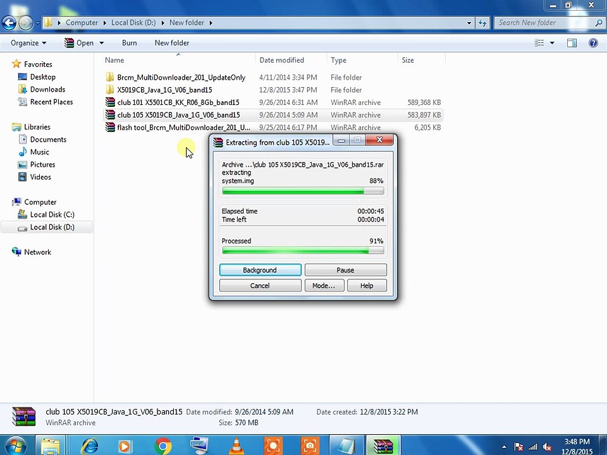Open Internet Explorer from the taskbar
607x455 pixels.
(x=89, y=446)
